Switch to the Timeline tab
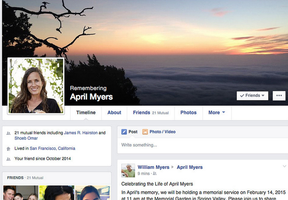Image resolution: width=288 pixels, height=200 pixels. tap(86, 112)
